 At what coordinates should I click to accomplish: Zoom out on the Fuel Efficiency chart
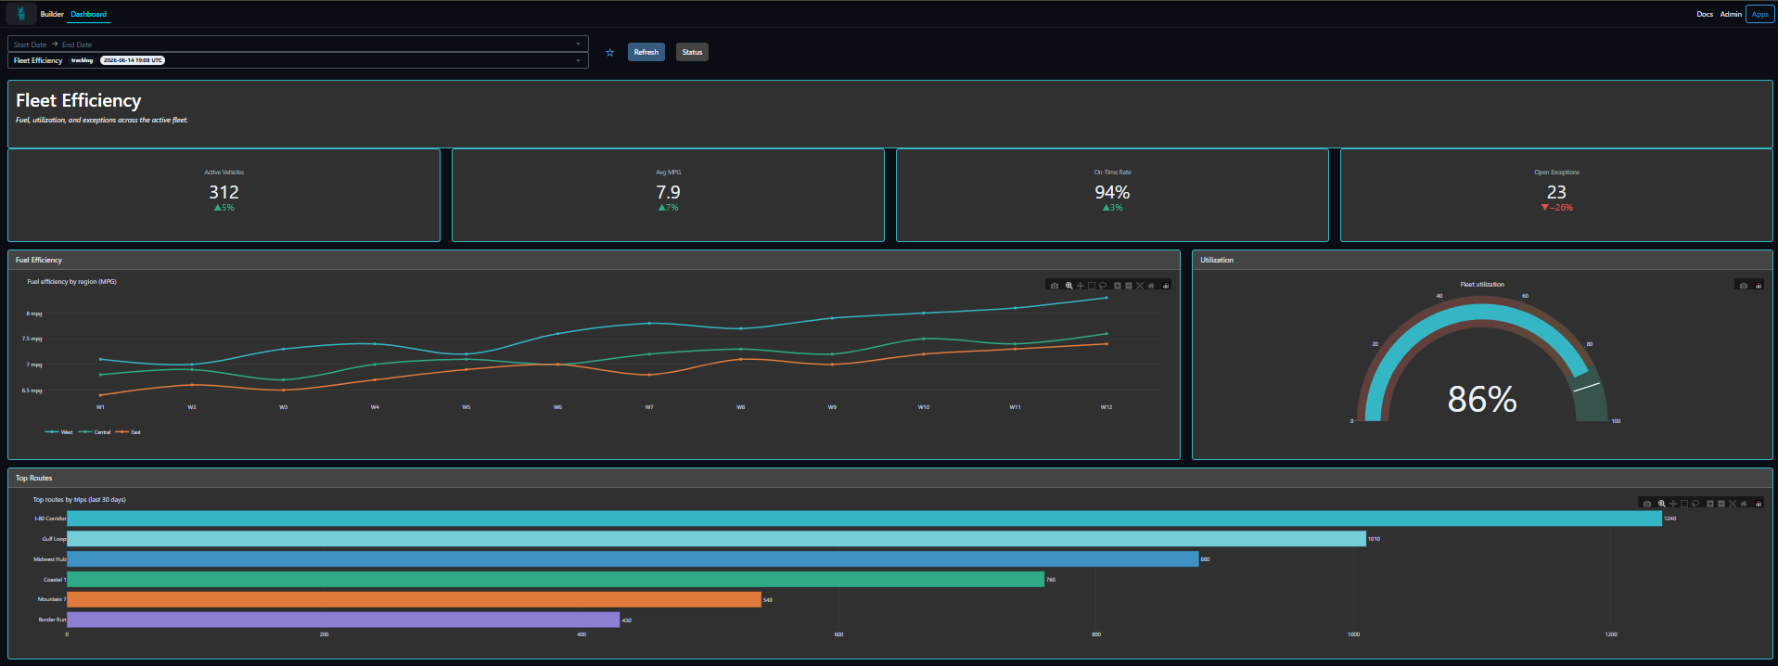[x=1129, y=286]
